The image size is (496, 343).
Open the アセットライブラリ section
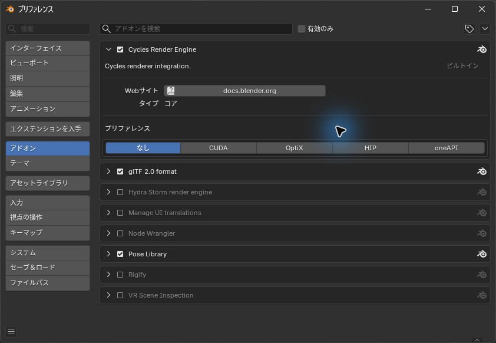(48, 183)
